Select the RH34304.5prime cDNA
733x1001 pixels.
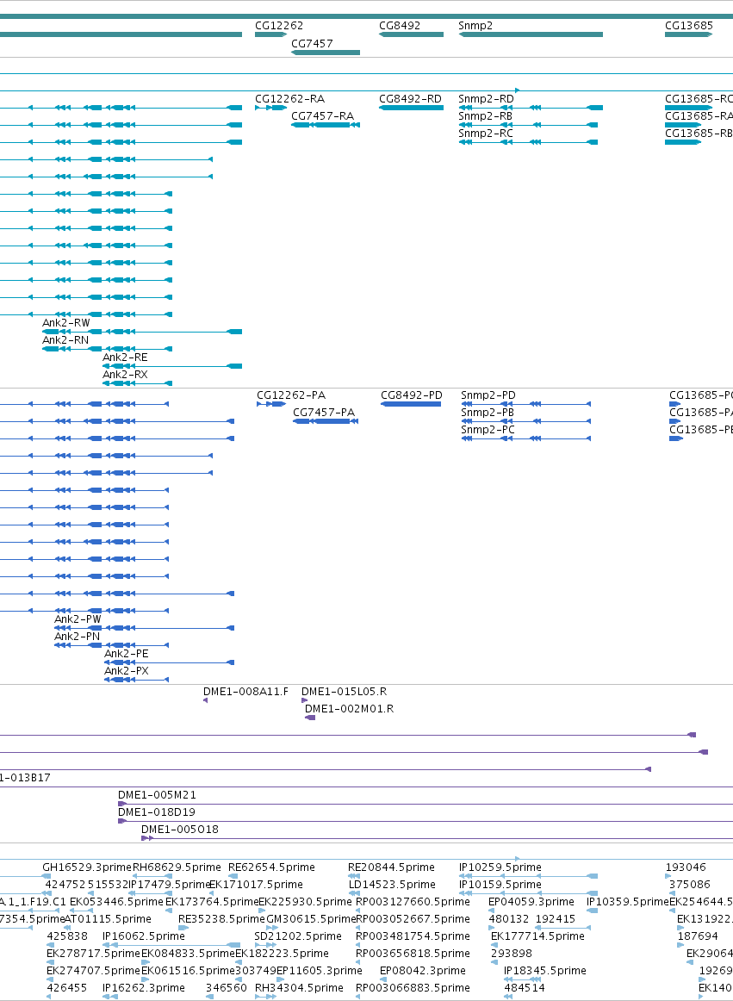tap(265, 997)
